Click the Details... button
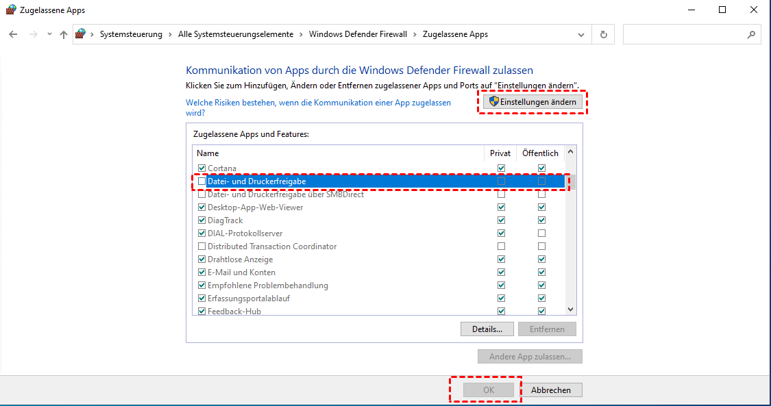771x406 pixels. click(x=487, y=329)
